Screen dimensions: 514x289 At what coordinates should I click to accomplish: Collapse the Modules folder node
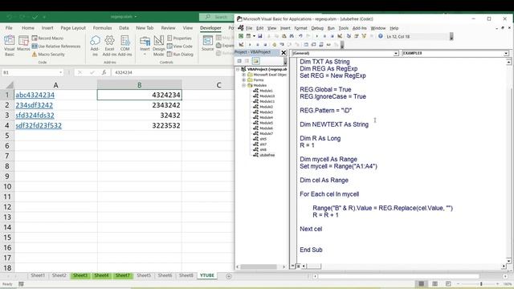244,85
